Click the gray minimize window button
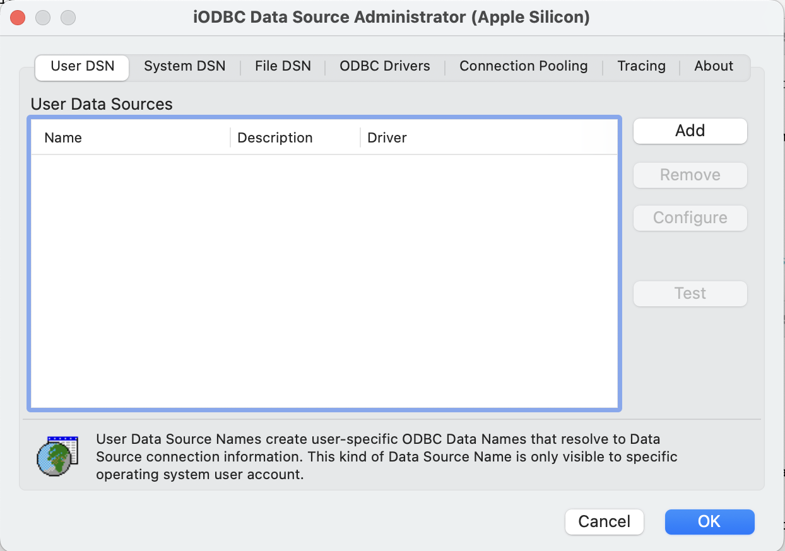The height and width of the screenshot is (551, 785). [x=43, y=18]
